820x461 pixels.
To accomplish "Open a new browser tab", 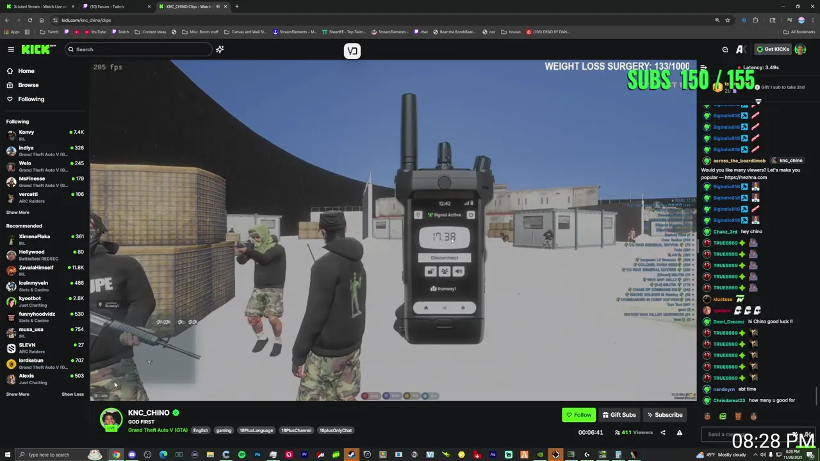I will (x=236, y=6).
